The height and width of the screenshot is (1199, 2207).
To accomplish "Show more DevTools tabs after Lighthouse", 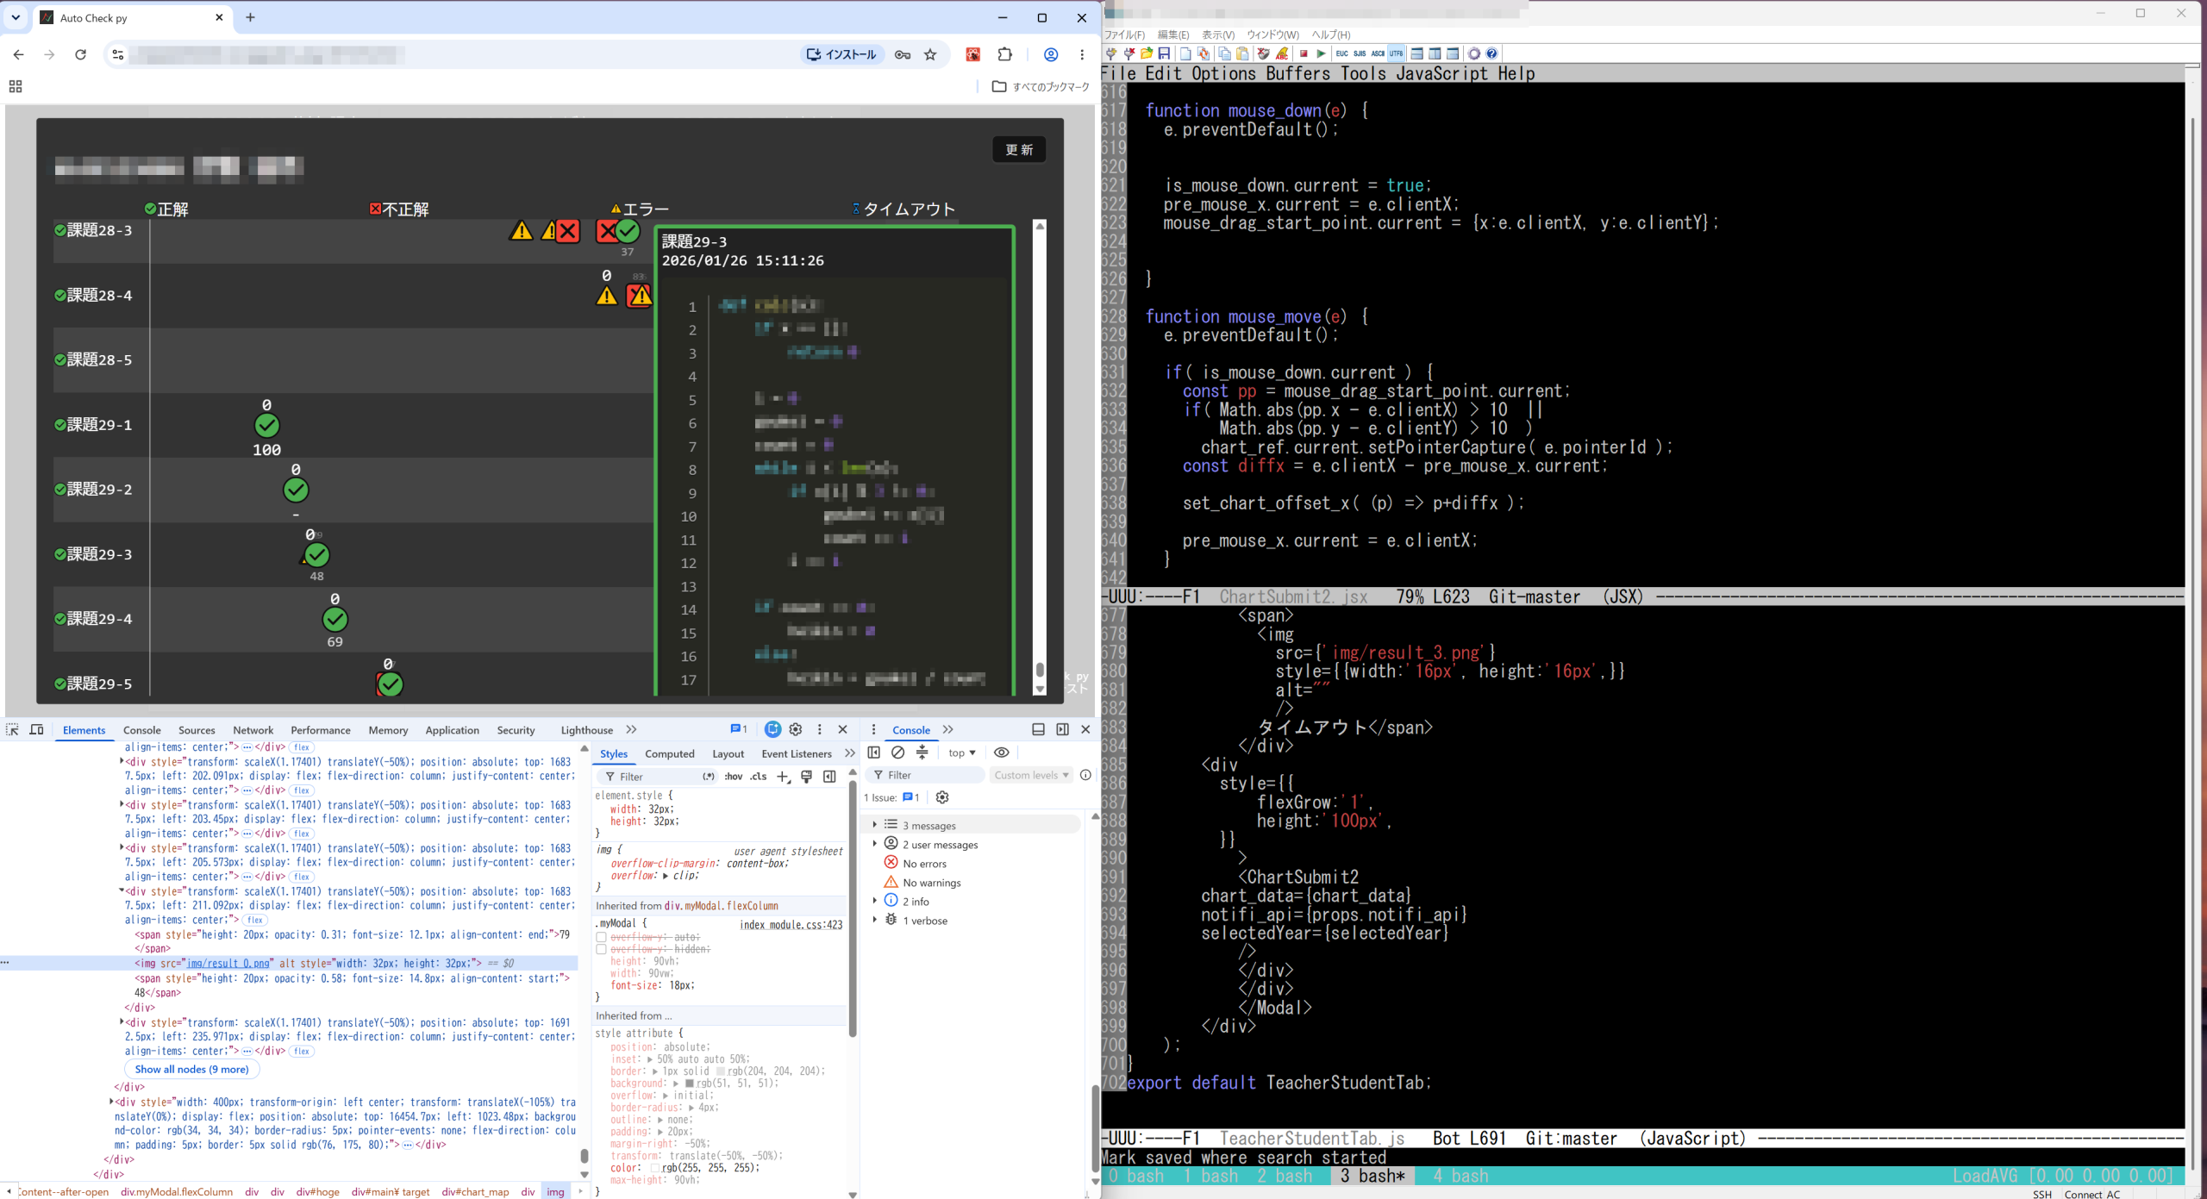I will pos(632,729).
